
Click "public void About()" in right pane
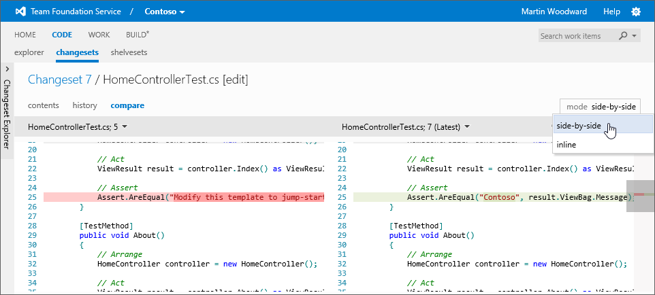(432, 235)
